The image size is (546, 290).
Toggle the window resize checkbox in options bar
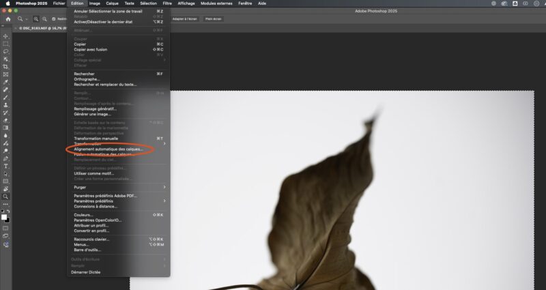click(54, 19)
